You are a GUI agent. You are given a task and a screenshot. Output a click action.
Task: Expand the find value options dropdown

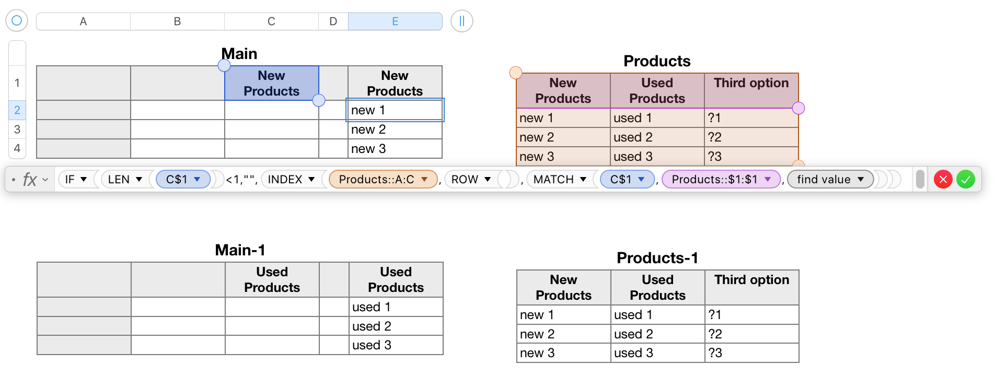(861, 180)
